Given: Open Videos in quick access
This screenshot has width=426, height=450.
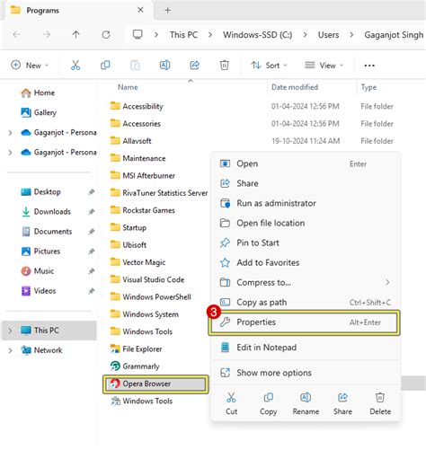Looking at the screenshot, I should click(x=39, y=291).
